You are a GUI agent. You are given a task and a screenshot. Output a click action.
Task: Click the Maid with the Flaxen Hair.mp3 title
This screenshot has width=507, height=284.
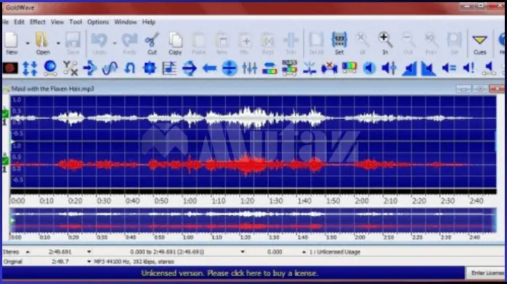pos(53,88)
